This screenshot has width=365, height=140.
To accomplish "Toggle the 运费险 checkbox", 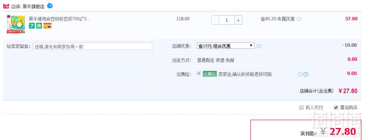I will click(x=199, y=73).
